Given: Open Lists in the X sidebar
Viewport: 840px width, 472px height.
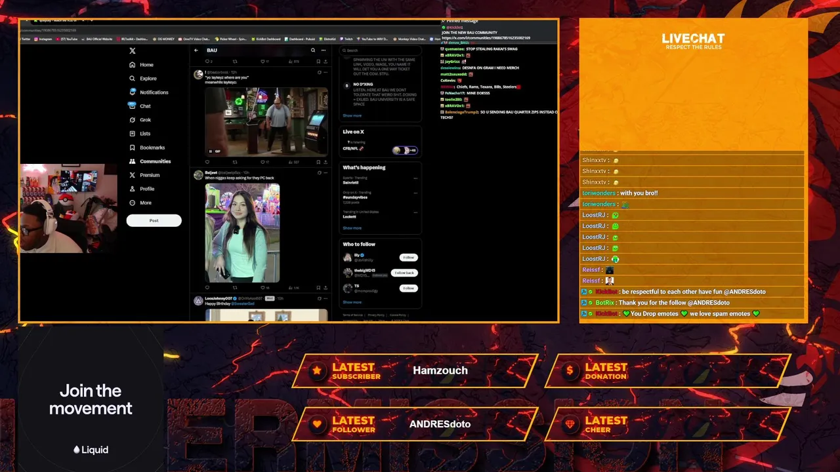Looking at the screenshot, I should point(140,134).
